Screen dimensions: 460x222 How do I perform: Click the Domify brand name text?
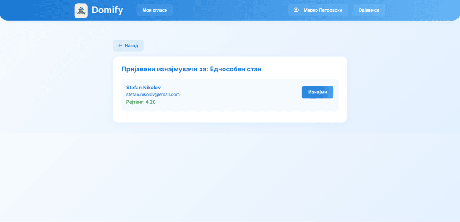(107, 10)
